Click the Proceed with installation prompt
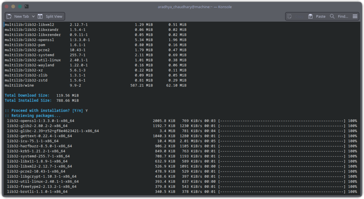The height and width of the screenshot is (199, 364). [x=46, y=111]
